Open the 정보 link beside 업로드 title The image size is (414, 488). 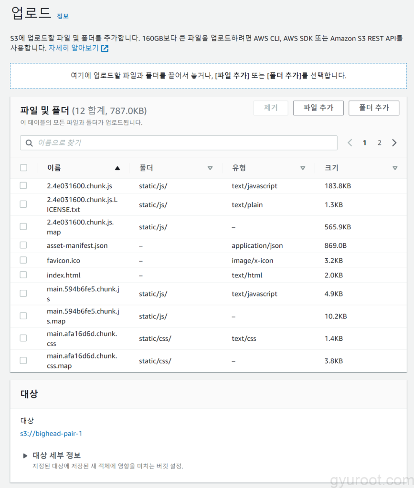pos(63,16)
